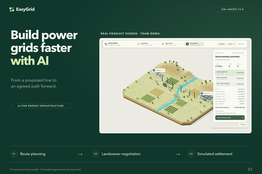Viewport: 262px width, 174px height.
Task: Click the Build power grids faster headline
Action: pos(44,48)
